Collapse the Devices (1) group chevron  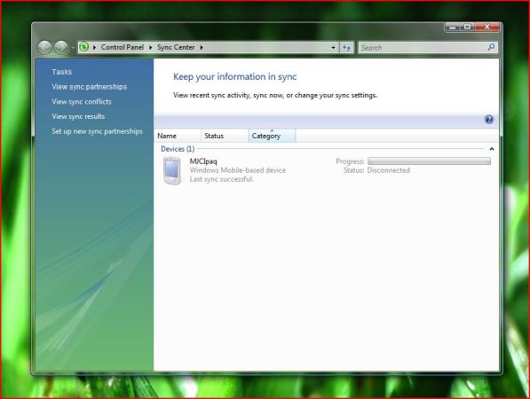pos(492,149)
